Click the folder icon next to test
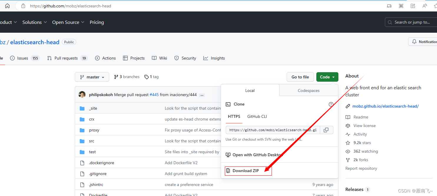This screenshot has height=196, width=437. pyautogui.click(x=82, y=152)
